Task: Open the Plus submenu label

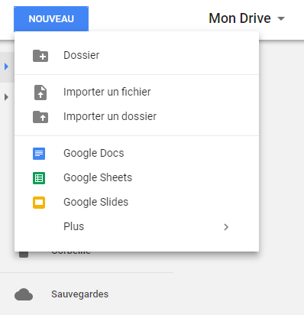Action: click(73, 226)
